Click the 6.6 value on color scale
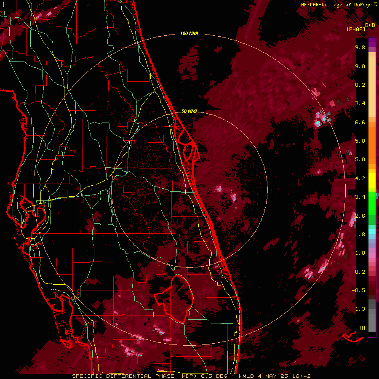Image resolution: width=379 pixels, height=379 pixels. pos(360,123)
